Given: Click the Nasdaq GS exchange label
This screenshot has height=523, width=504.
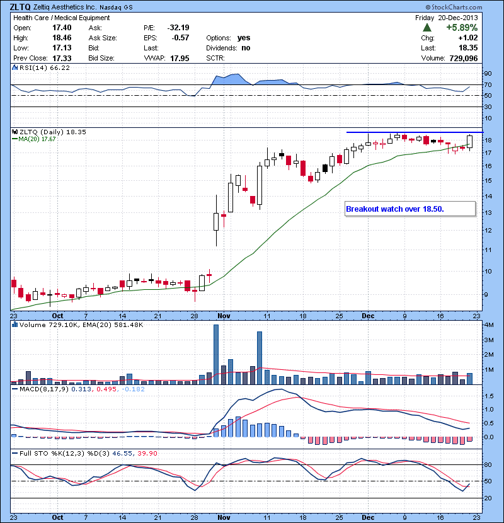Looking at the screenshot, I should pyautogui.click(x=116, y=8).
